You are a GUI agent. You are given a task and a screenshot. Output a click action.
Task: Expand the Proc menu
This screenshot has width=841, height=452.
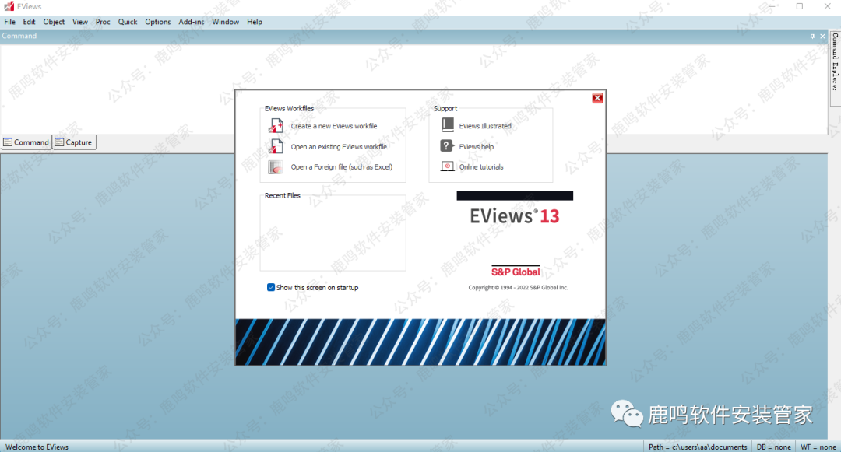coord(103,22)
